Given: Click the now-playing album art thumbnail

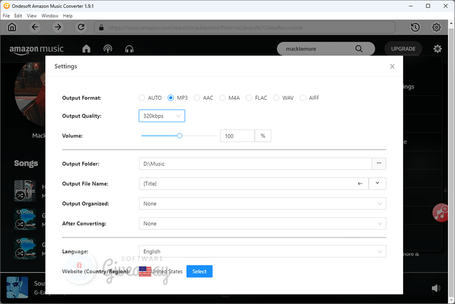Looking at the screenshot, I should coord(17,287).
